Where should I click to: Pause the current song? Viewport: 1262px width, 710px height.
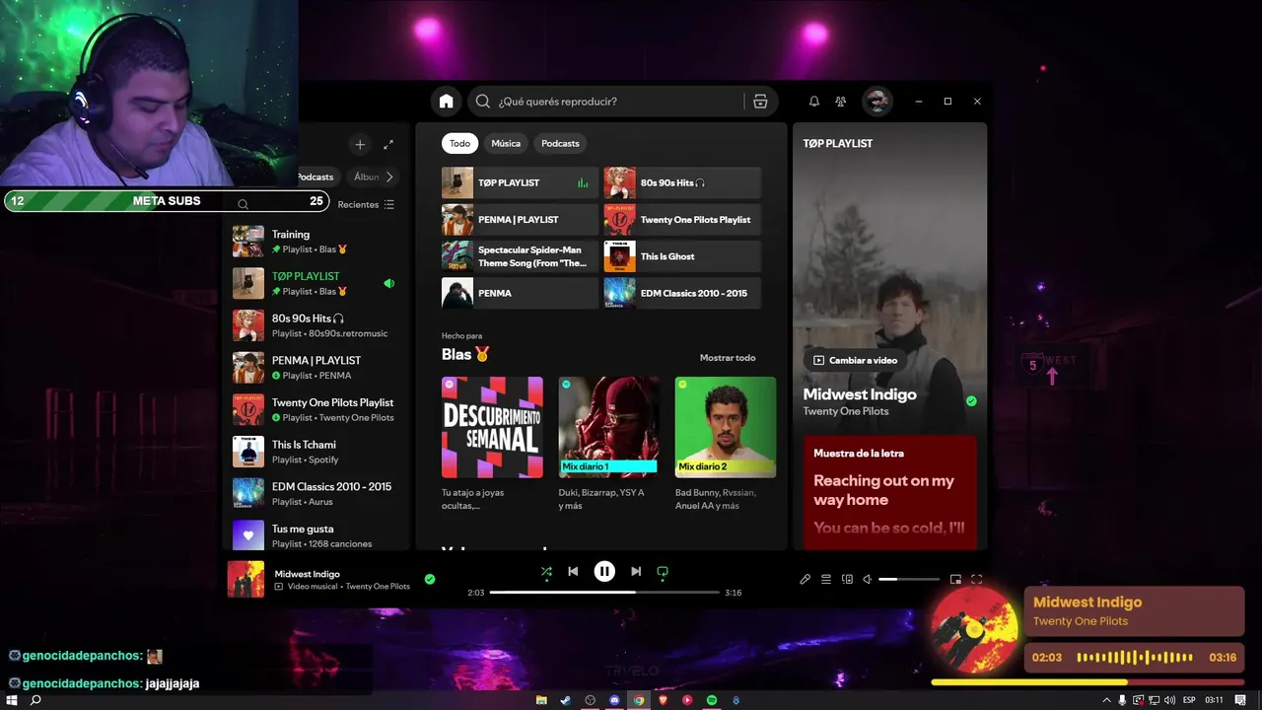pyautogui.click(x=604, y=571)
